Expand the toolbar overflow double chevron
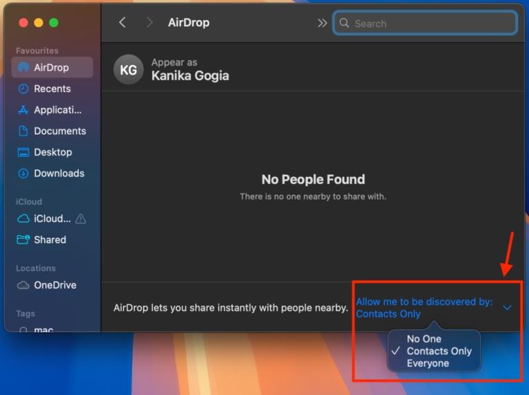This screenshot has width=529, height=395. click(322, 23)
